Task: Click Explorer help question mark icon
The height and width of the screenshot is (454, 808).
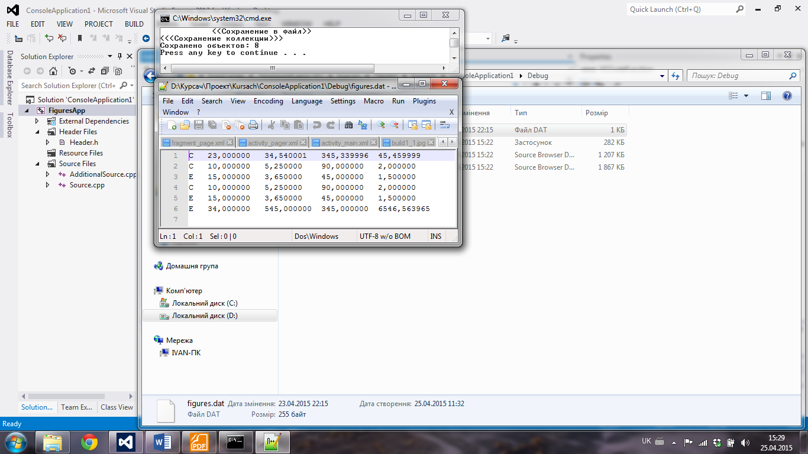Action: [x=787, y=96]
